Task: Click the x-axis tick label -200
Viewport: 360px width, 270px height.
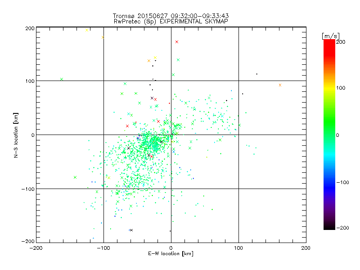Action: pos(36,248)
